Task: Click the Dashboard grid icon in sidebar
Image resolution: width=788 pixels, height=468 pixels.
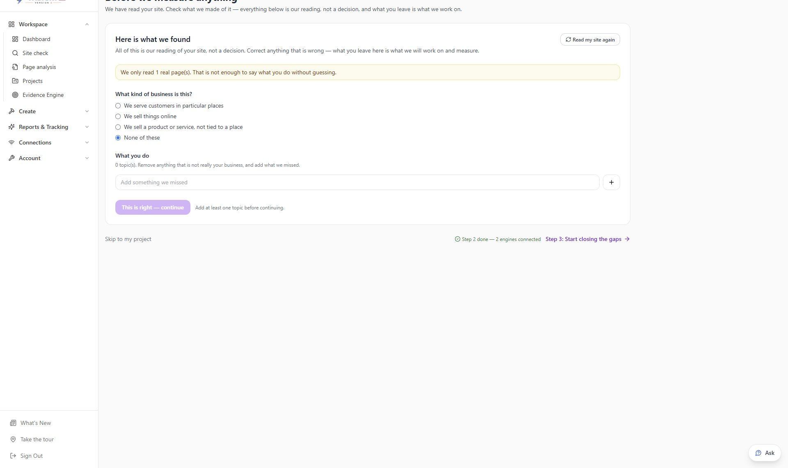Action: [15, 39]
